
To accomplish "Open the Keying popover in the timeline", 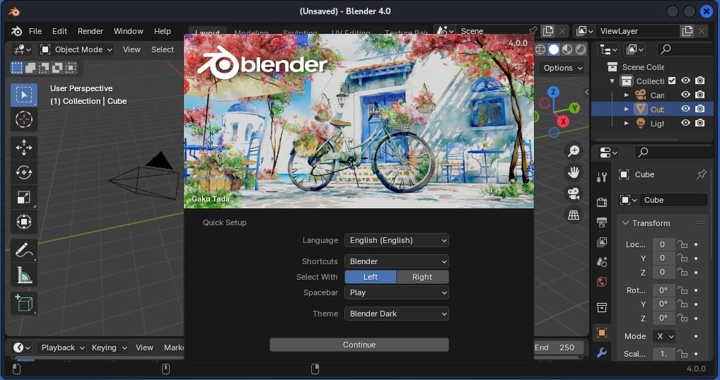I will [x=108, y=348].
